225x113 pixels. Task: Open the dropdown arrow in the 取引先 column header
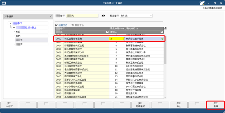[162, 32]
